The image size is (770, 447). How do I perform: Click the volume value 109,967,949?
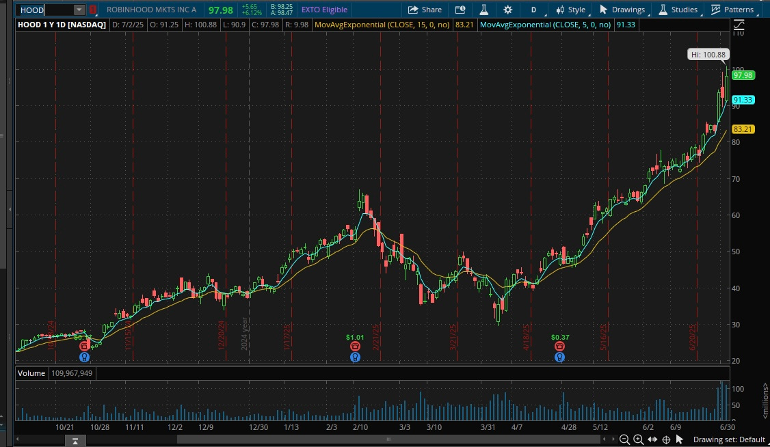(x=72, y=373)
